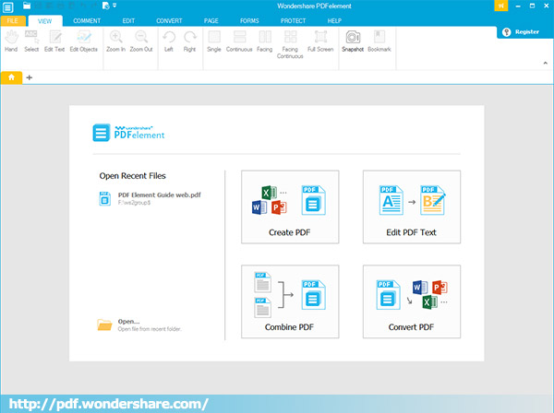Open folder icon in quick access bar

pyautogui.click(x=27, y=6)
